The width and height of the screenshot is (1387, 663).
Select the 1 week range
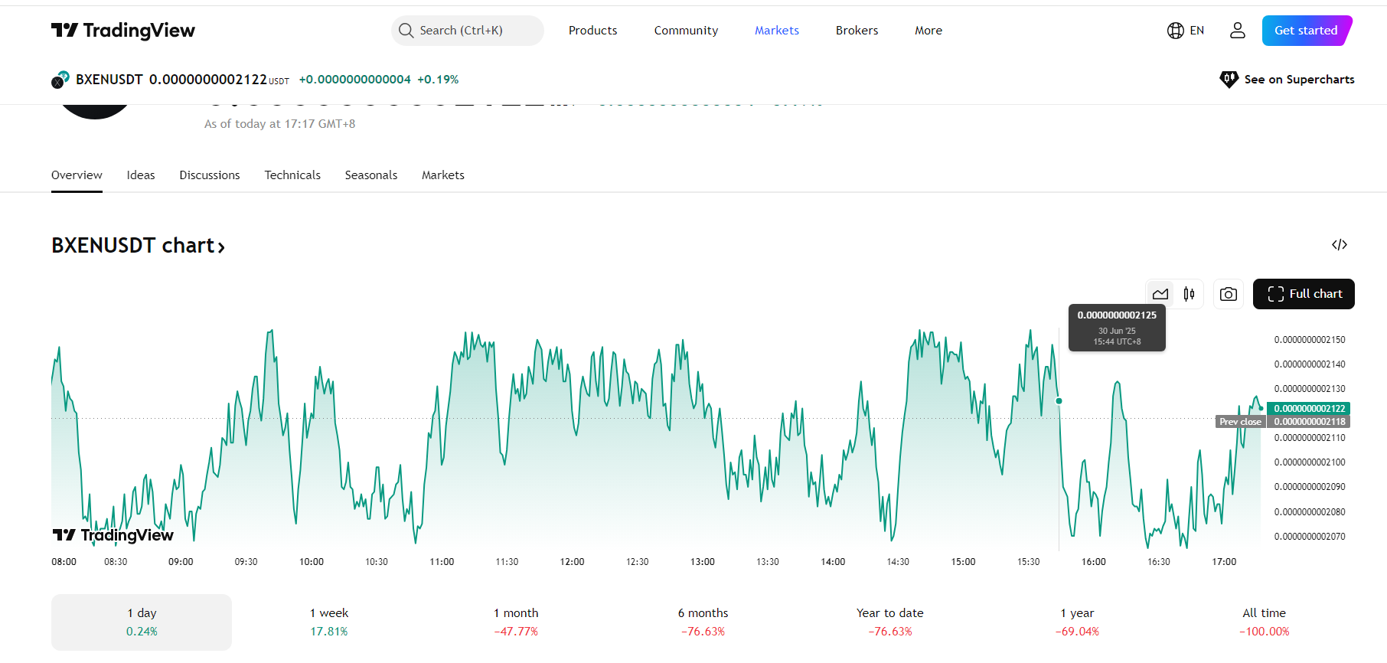tap(329, 622)
